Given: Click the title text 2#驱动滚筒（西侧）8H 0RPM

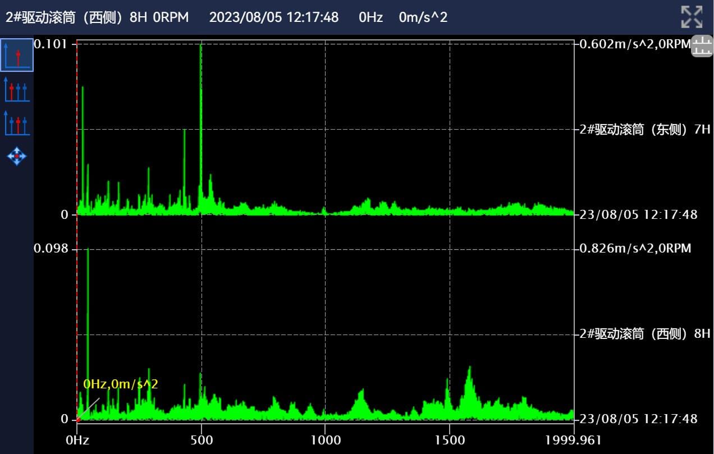Looking at the screenshot, I should (97, 17).
